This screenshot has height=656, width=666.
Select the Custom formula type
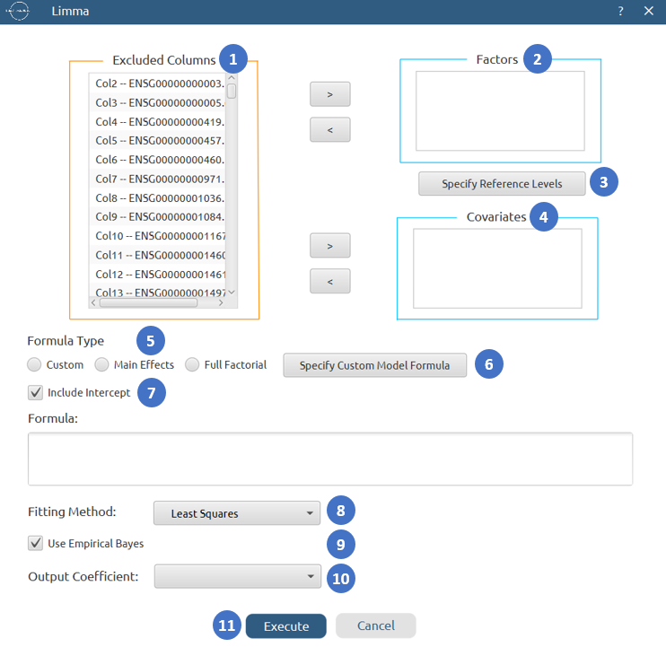[34, 364]
